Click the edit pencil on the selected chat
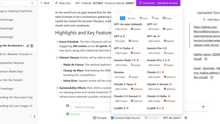 pos(28,46)
